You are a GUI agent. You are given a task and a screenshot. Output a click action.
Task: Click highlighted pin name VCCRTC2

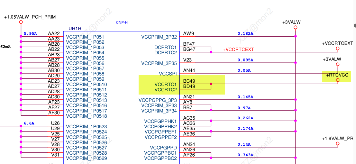166,90
